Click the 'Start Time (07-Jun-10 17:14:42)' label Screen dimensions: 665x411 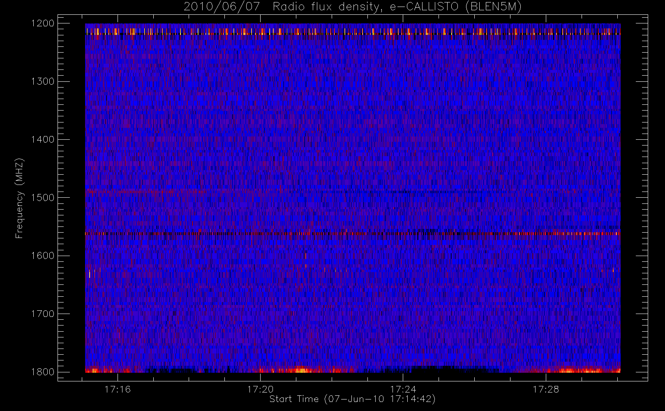click(353, 399)
